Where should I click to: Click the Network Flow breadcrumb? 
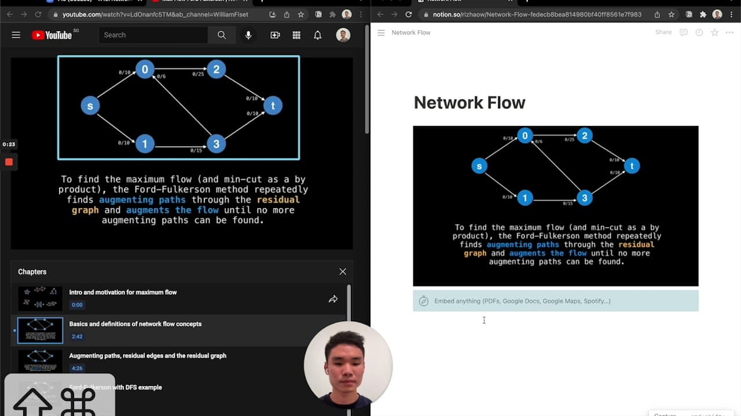(411, 33)
